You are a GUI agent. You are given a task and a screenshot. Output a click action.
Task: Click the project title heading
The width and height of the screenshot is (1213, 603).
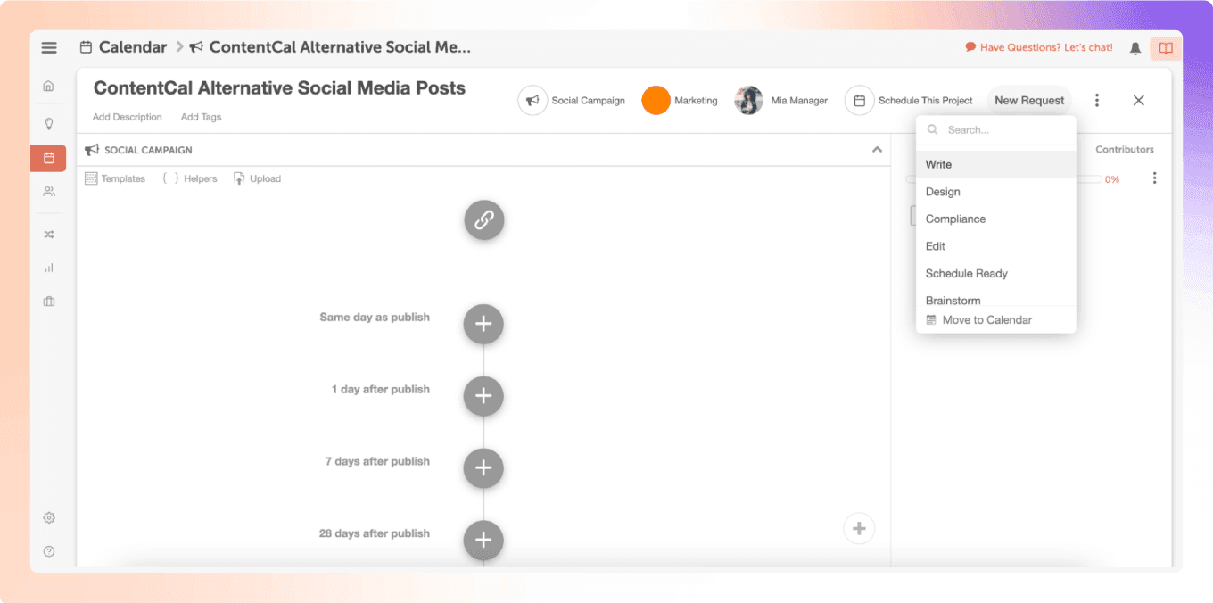click(x=279, y=88)
